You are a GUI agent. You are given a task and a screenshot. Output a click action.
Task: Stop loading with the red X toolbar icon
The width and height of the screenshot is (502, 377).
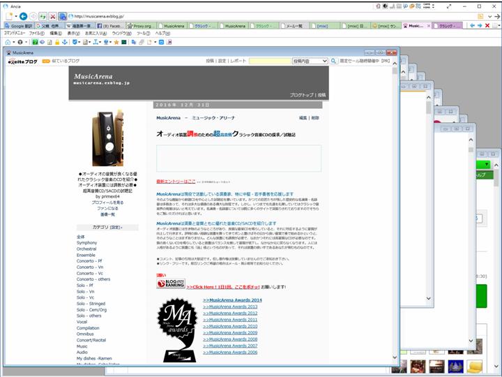pyautogui.click(x=53, y=16)
